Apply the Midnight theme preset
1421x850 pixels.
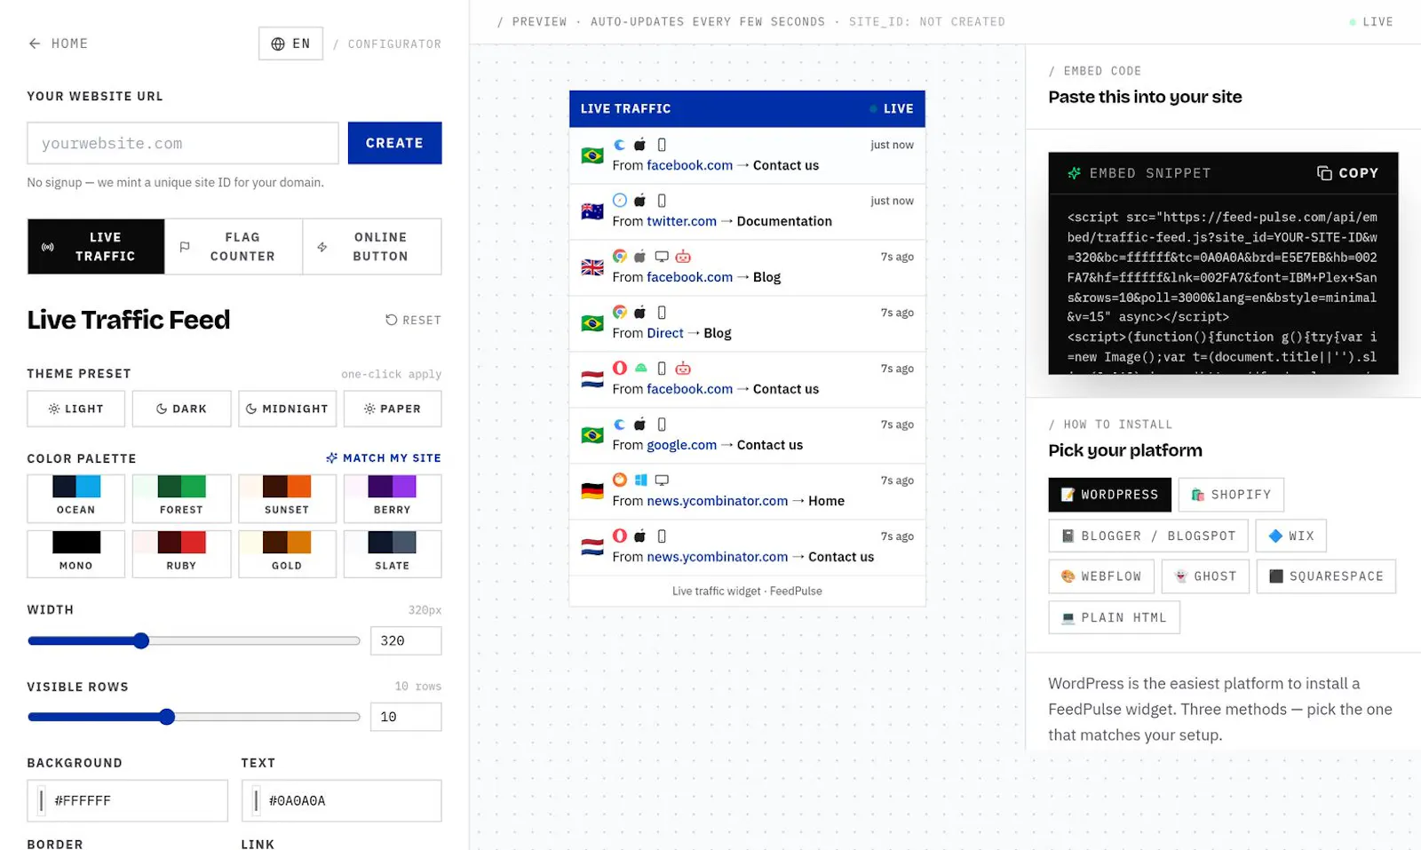tap(287, 409)
